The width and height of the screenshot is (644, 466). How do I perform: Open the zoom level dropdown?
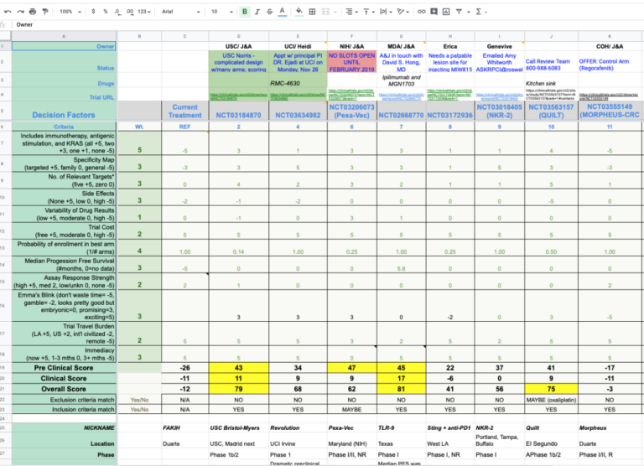(x=70, y=12)
